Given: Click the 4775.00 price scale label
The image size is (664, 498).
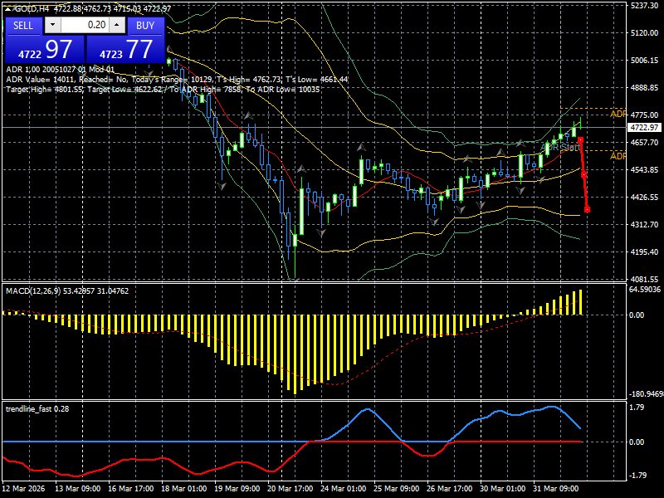Looking at the screenshot, I should tap(644, 115).
